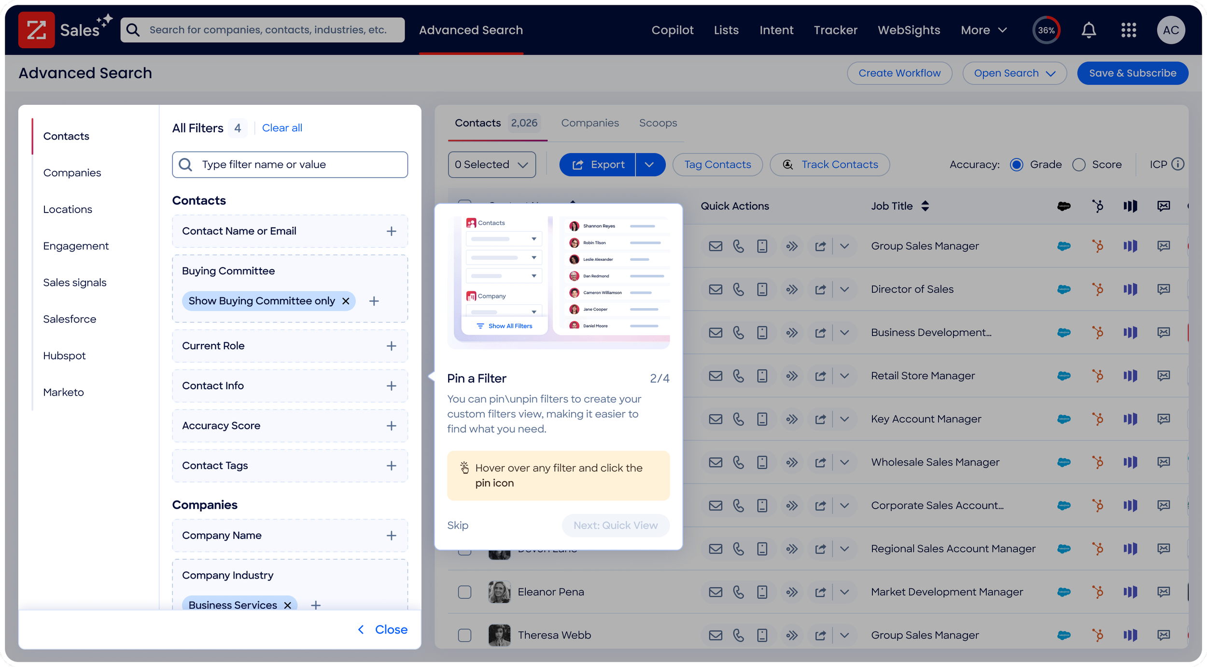The width and height of the screenshot is (1207, 667).
Task: Expand the Export options arrow
Action: [x=649, y=165]
